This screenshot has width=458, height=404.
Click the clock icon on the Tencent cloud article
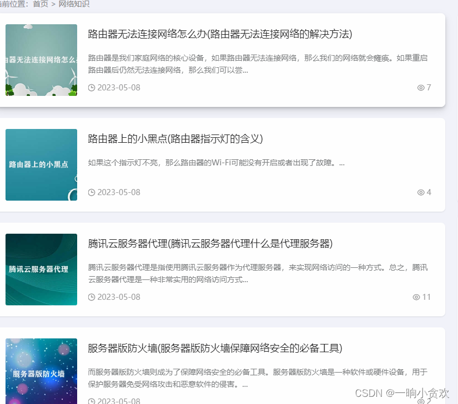(91, 297)
